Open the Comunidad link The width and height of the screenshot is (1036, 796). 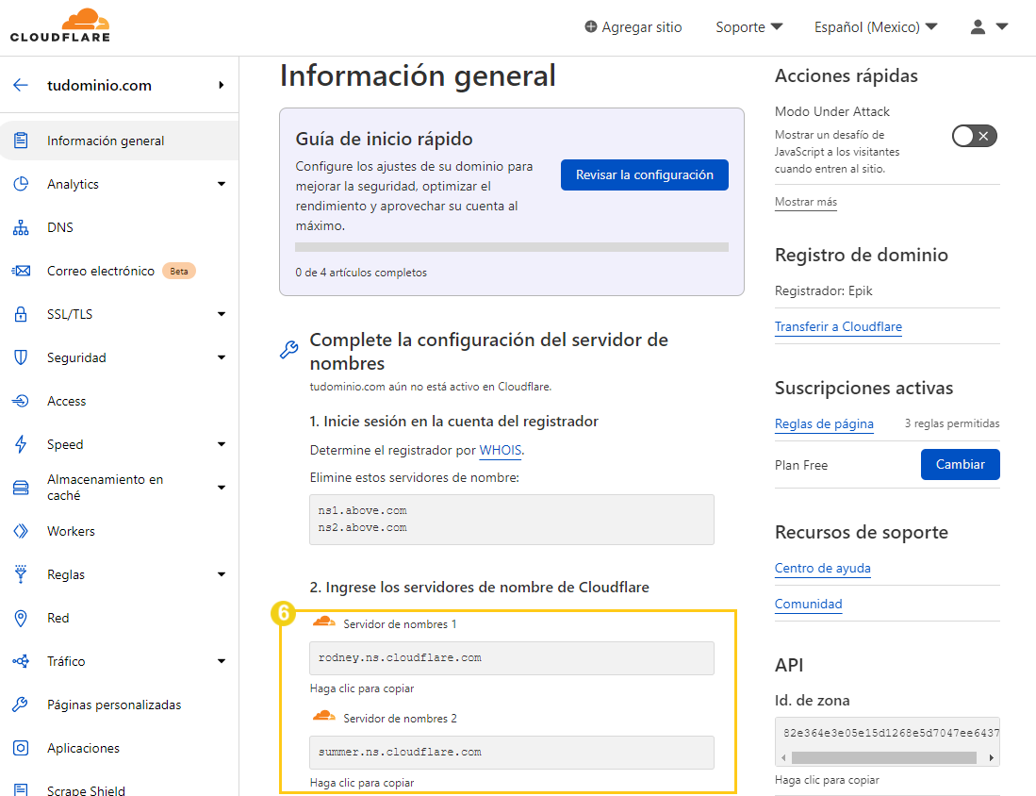pyautogui.click(x=808, y=604)
